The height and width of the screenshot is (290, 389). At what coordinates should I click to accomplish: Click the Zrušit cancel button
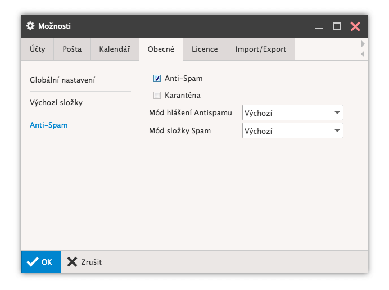85,262
